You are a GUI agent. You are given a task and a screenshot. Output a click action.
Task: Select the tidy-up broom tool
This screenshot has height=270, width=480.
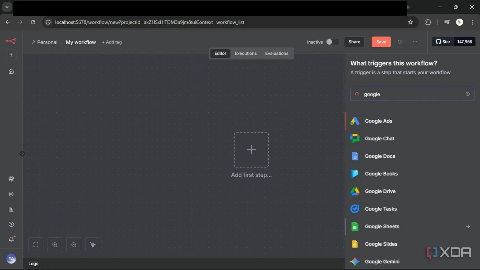(x=93, y=245)
